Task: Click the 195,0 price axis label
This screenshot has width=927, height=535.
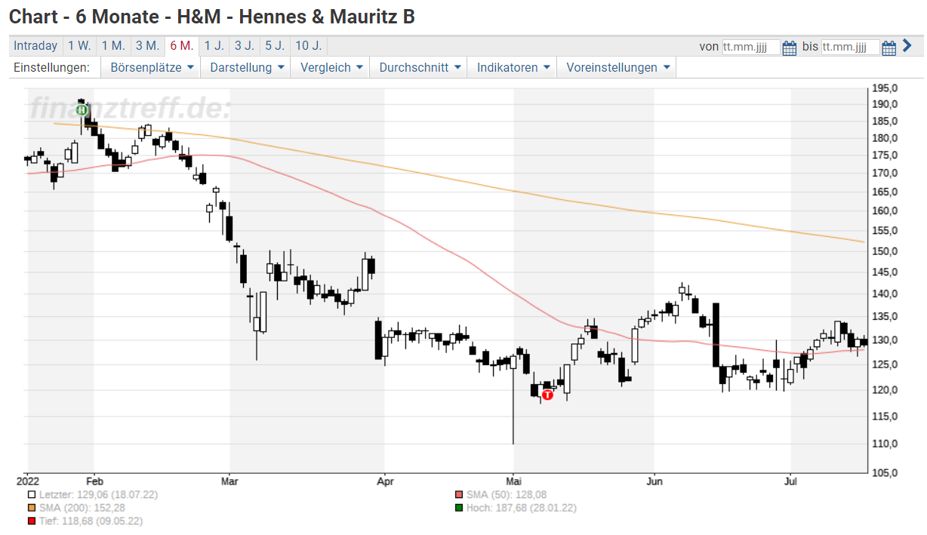Action: click(x=885, y=88)
